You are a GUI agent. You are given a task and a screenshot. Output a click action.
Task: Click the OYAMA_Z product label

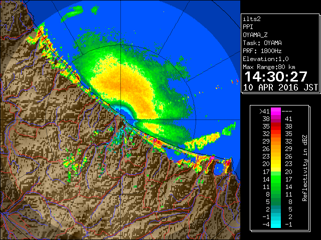coord(255,35)
